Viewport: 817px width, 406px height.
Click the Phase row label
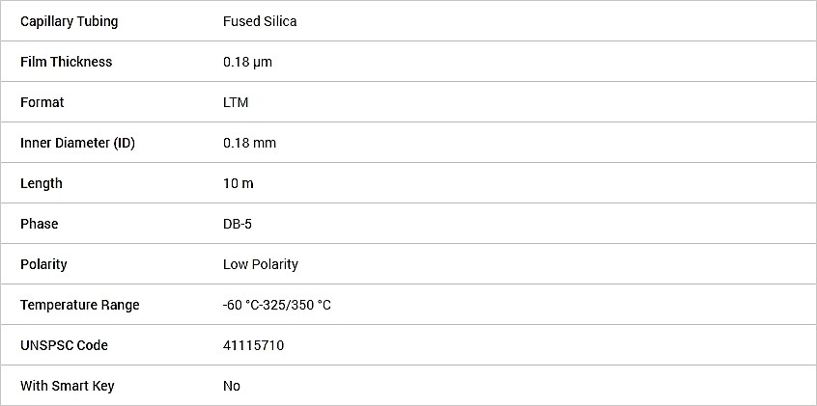pyautogui.click(x=39, y=225)
